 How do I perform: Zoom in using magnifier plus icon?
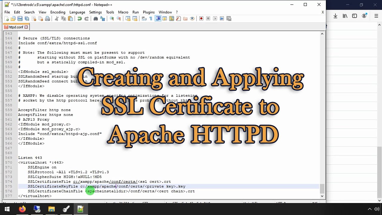pyautogui.click(x=112, y=19)
